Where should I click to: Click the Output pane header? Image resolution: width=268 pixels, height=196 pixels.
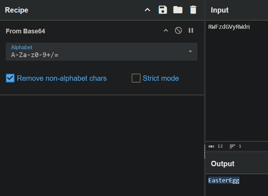coord(223,164)
